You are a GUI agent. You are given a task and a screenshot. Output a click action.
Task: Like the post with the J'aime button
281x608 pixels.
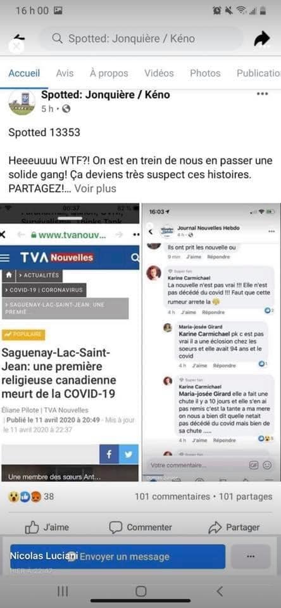(x=47, y=528)
